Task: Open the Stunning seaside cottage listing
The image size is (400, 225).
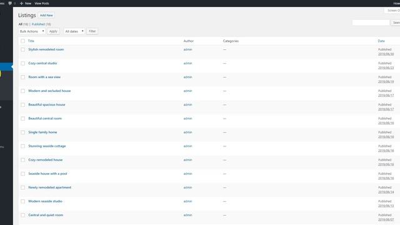Action: [x=47, y=146]
